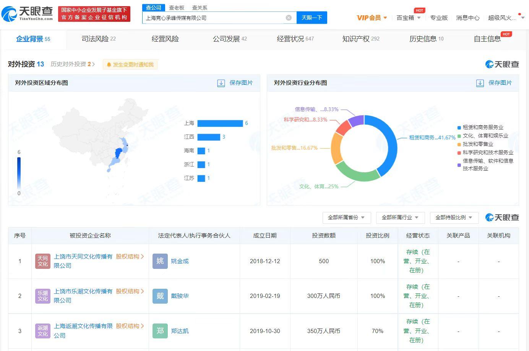Expand 股权结构 for 上饶市乐潮文化传播
This screenshot has width=529, height=351.
tap(130, 291)
